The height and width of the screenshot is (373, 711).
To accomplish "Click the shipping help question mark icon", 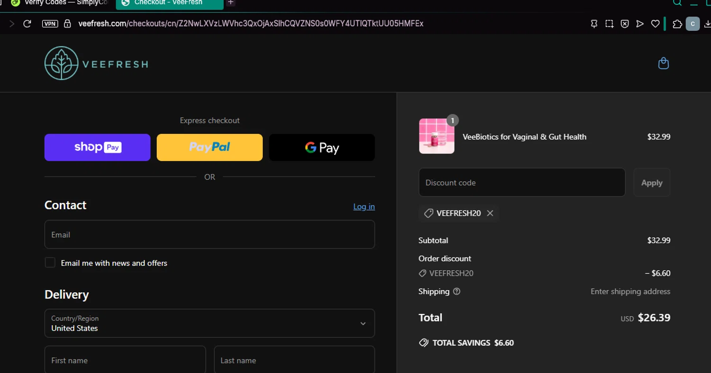I will coord(457,292).
